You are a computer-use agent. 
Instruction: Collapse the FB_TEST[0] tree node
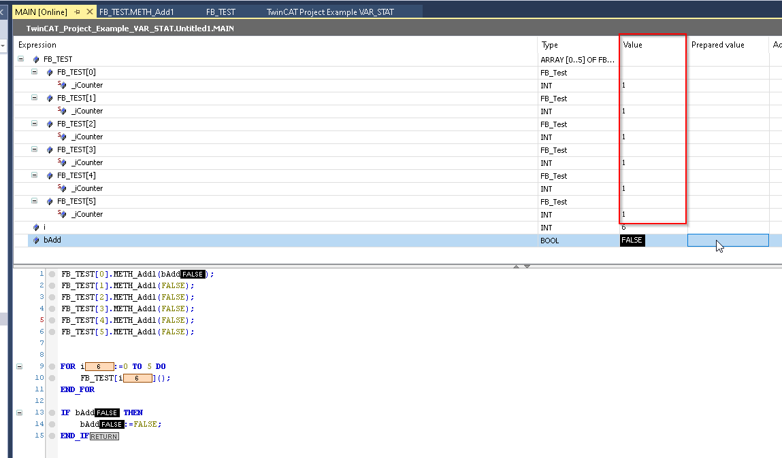35,71
